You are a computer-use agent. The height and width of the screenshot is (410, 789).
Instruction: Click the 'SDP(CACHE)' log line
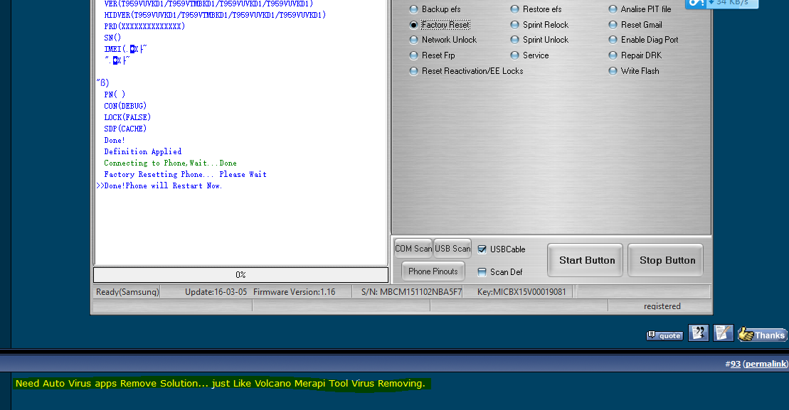tap(125, 129)
